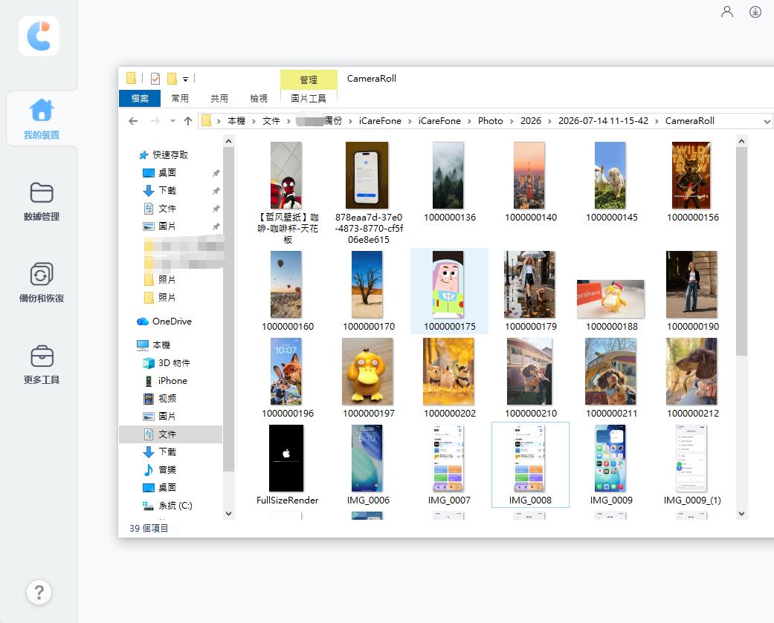
Task: Select the 1000000197 Psyduck thumbnail
Action: click(x=368, y=371)
